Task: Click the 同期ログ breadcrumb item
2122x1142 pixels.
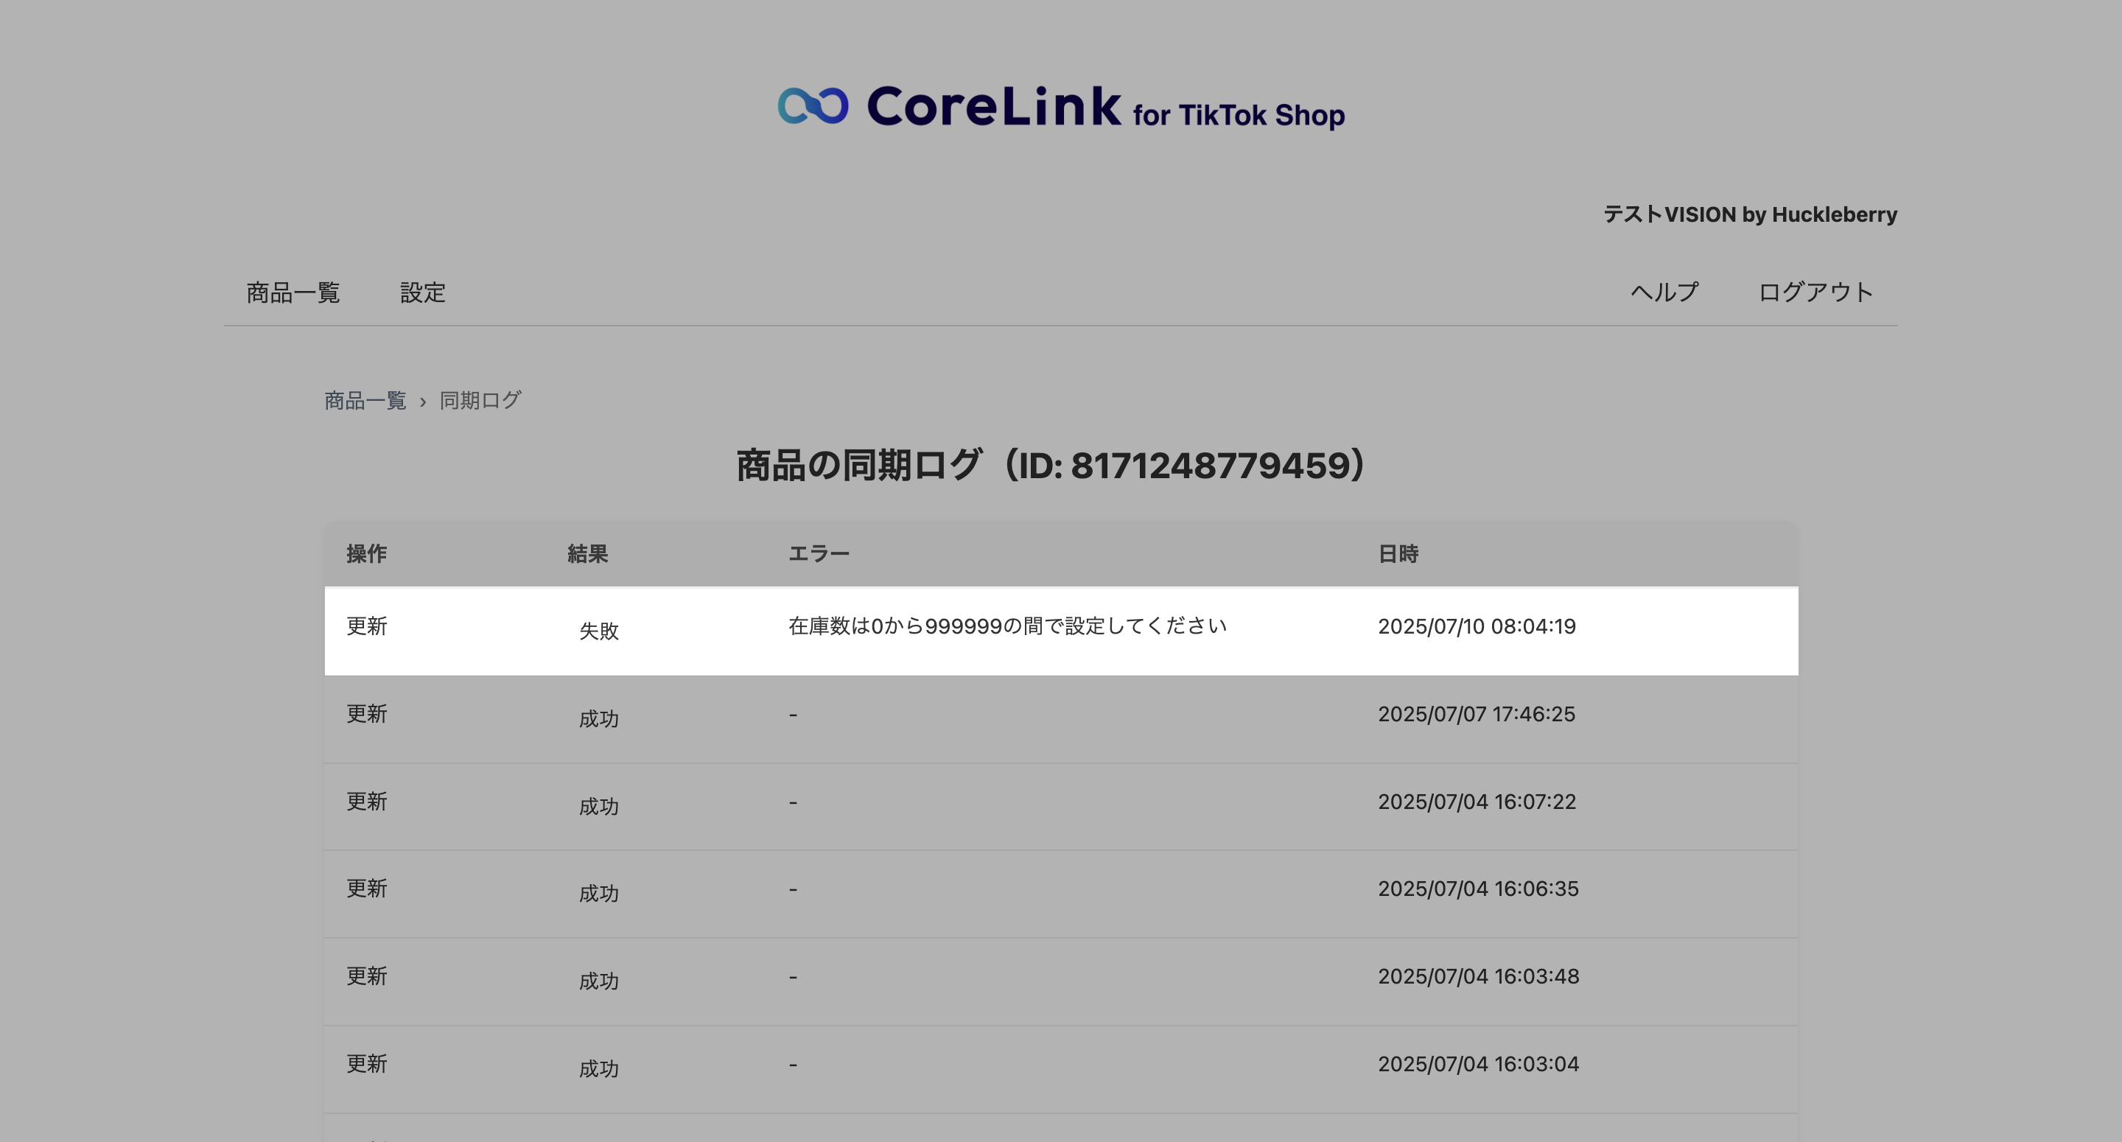Action: [480, 401]
